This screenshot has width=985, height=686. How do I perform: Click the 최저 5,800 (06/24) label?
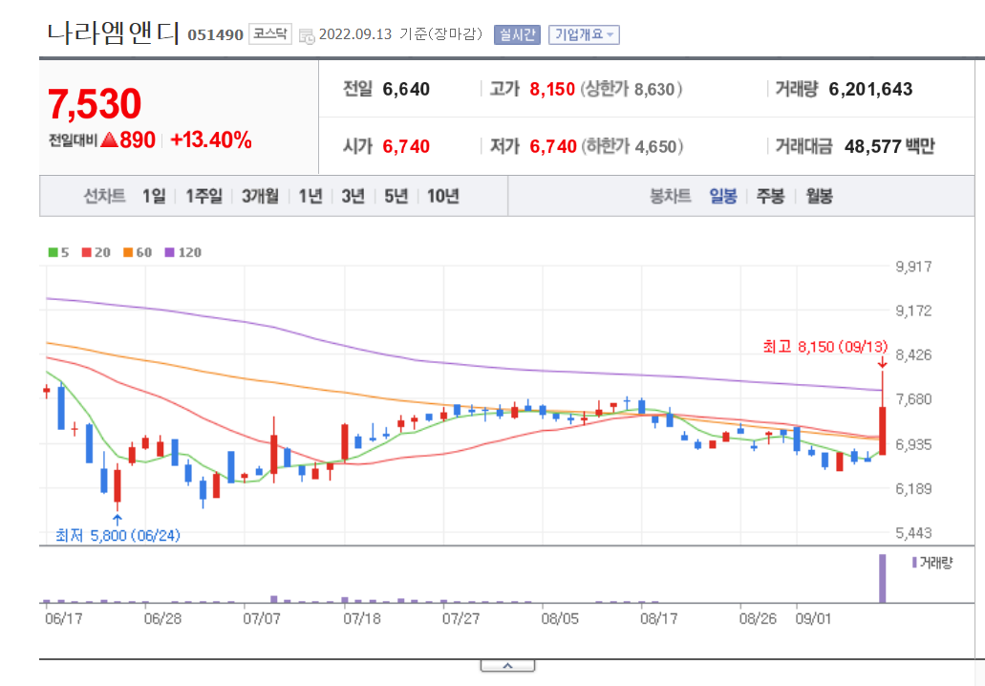tap(118, 535)
